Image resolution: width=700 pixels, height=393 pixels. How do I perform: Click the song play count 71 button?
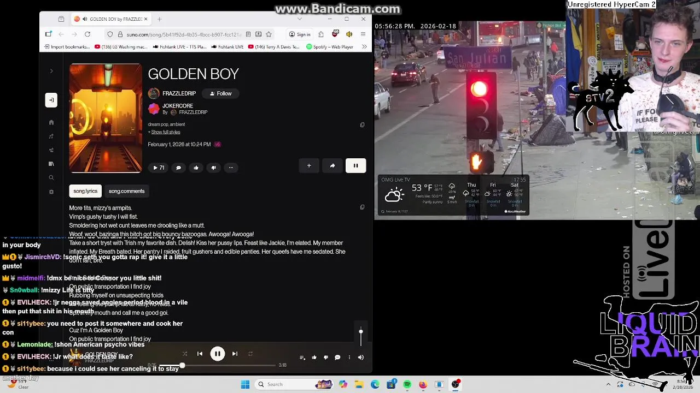coord(159,168)
